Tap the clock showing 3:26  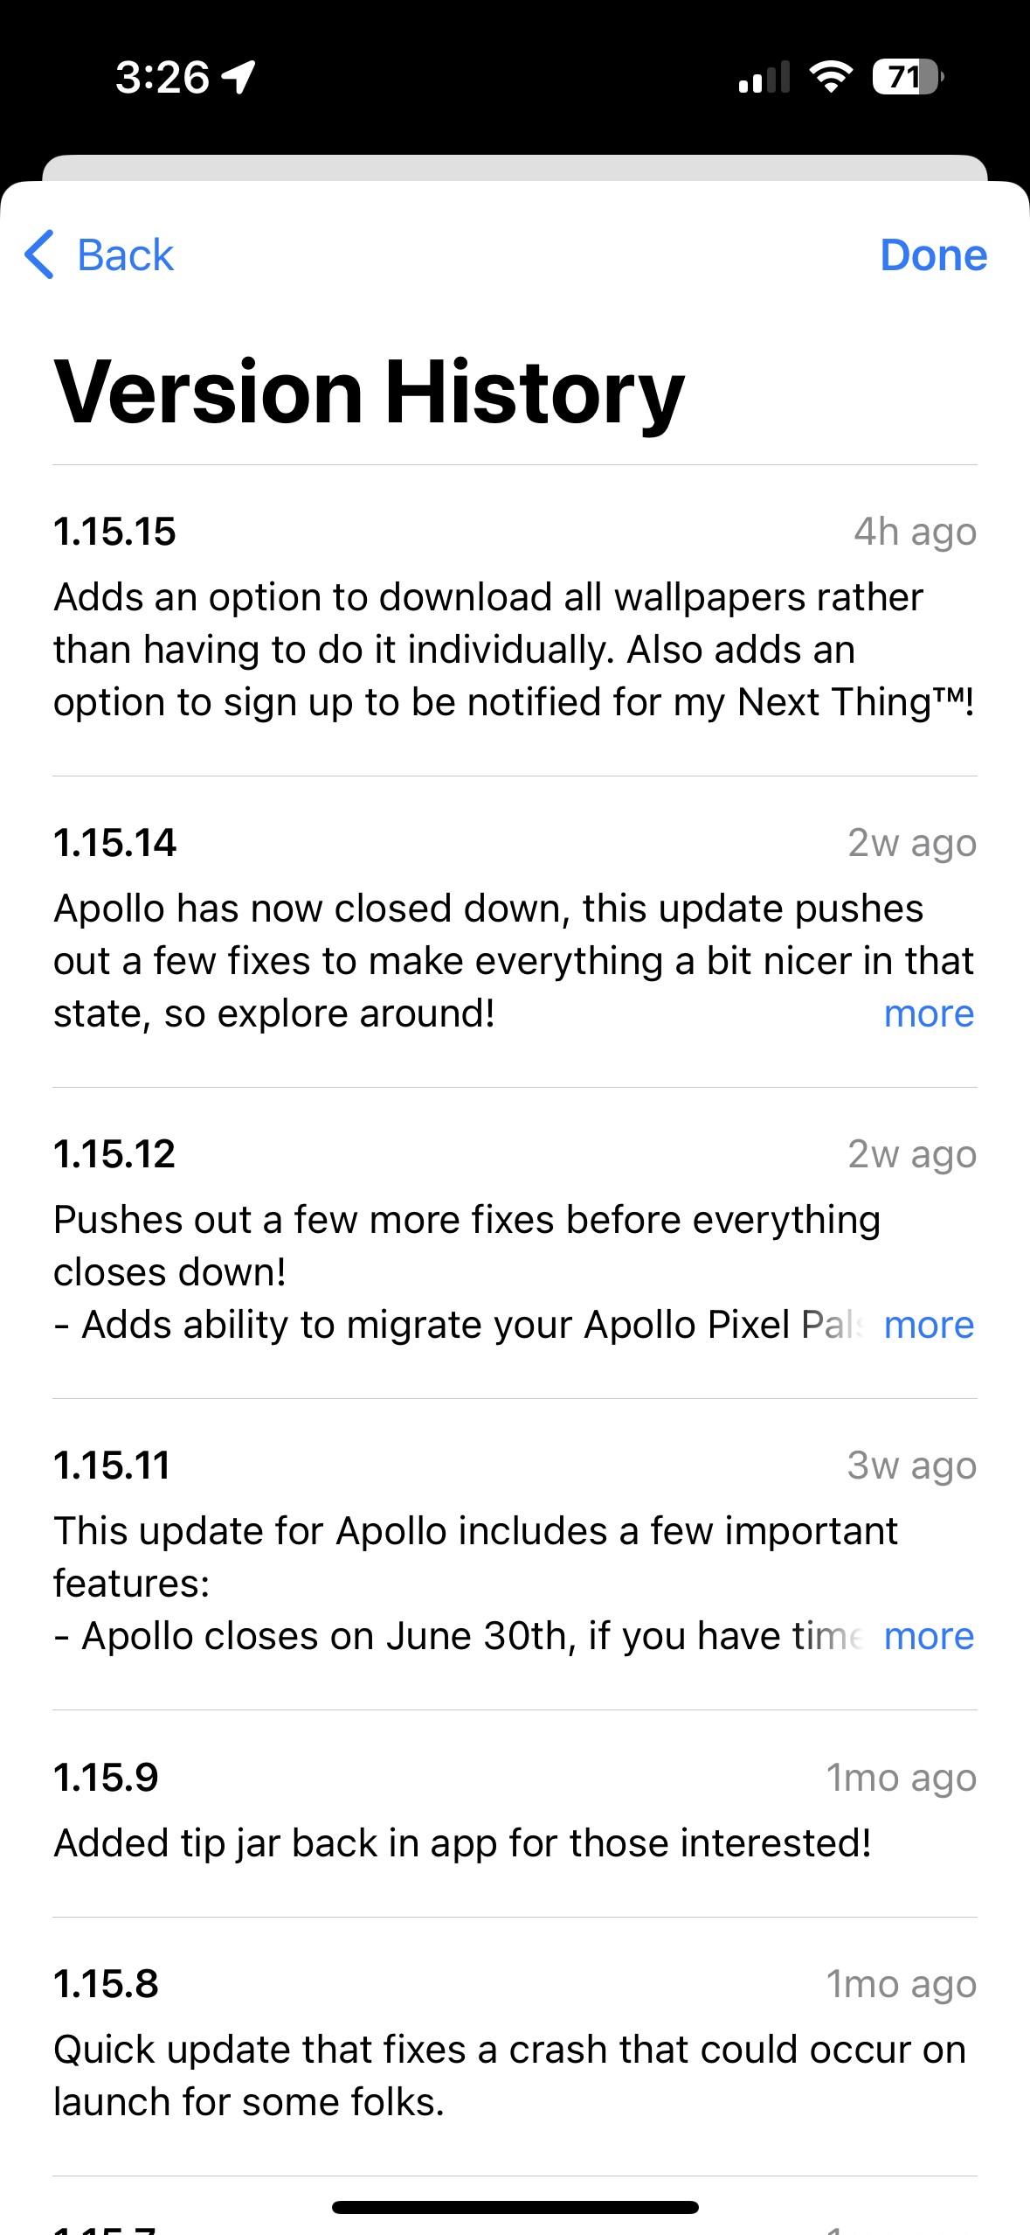[x=162, y=77]
